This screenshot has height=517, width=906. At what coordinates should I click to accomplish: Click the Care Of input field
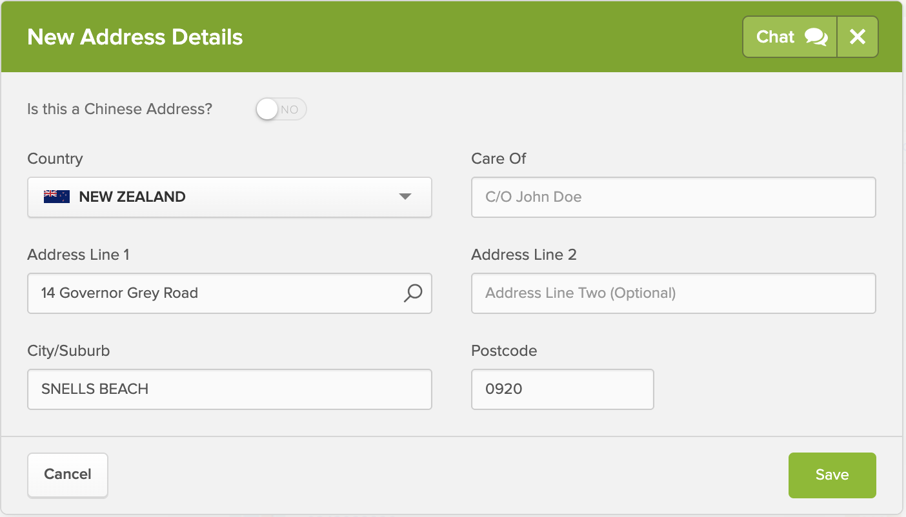pos(673,197)
